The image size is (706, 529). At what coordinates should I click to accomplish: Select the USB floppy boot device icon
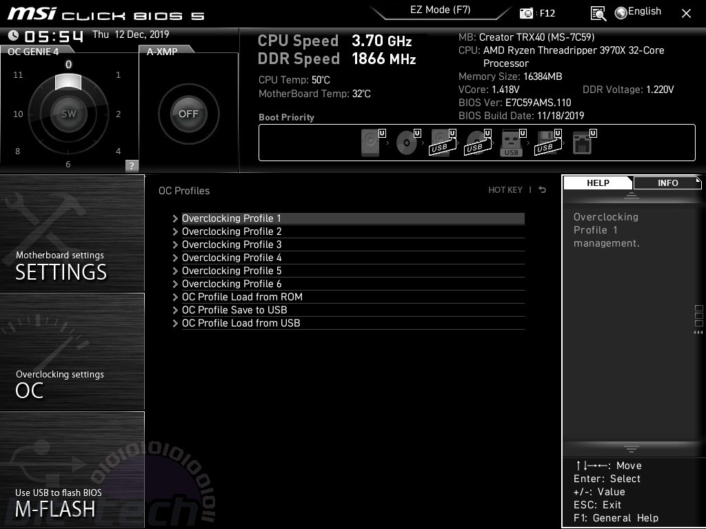coord(547,143)
